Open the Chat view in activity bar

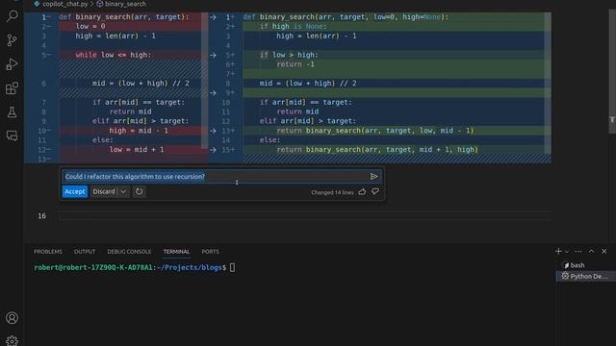(x=13, y=136)
